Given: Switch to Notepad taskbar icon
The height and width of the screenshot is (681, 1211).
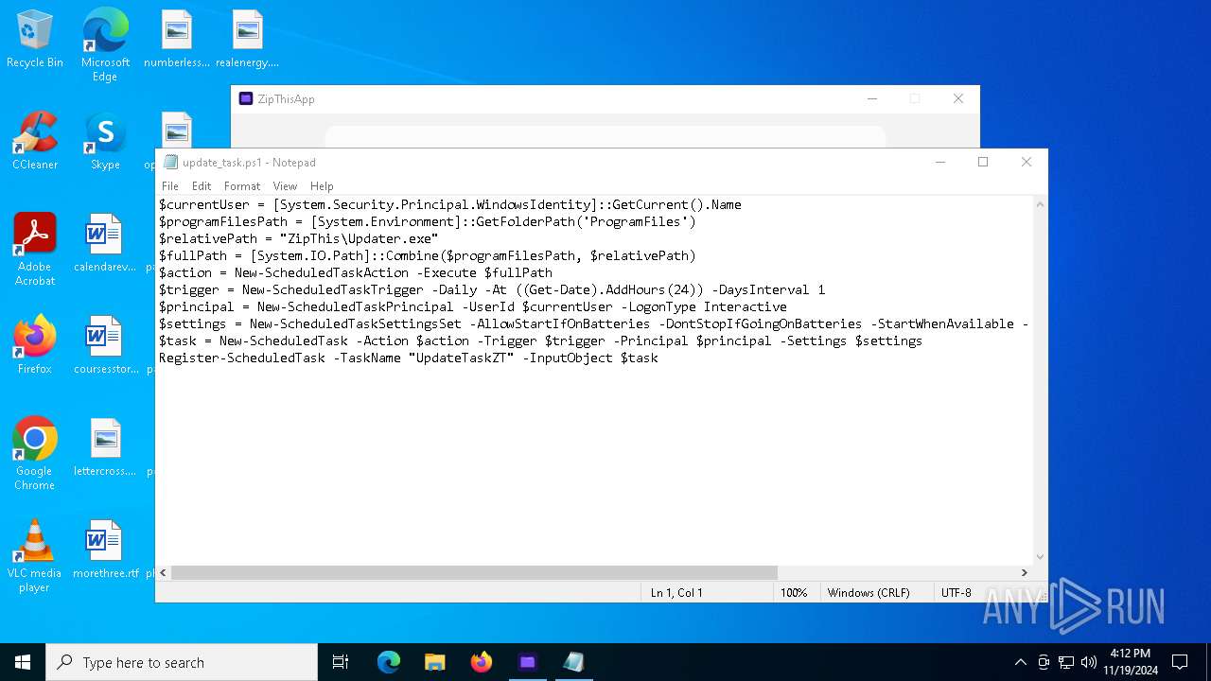Looking at the screenshot, I should point(573,662).
